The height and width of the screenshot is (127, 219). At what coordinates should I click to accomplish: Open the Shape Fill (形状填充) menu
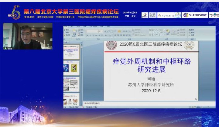(x=181, y=30)
